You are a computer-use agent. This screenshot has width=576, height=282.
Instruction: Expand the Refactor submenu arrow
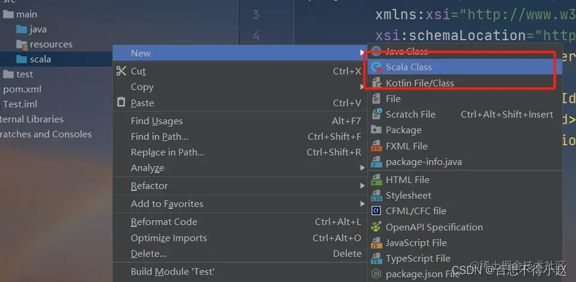(362, 186)
